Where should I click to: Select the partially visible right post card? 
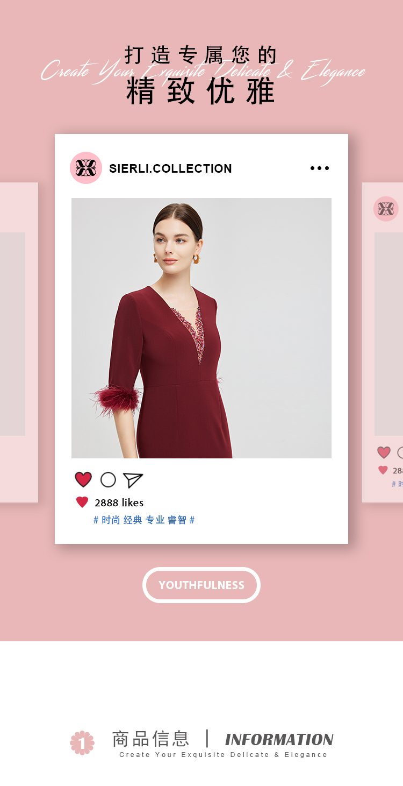point(382,342)
